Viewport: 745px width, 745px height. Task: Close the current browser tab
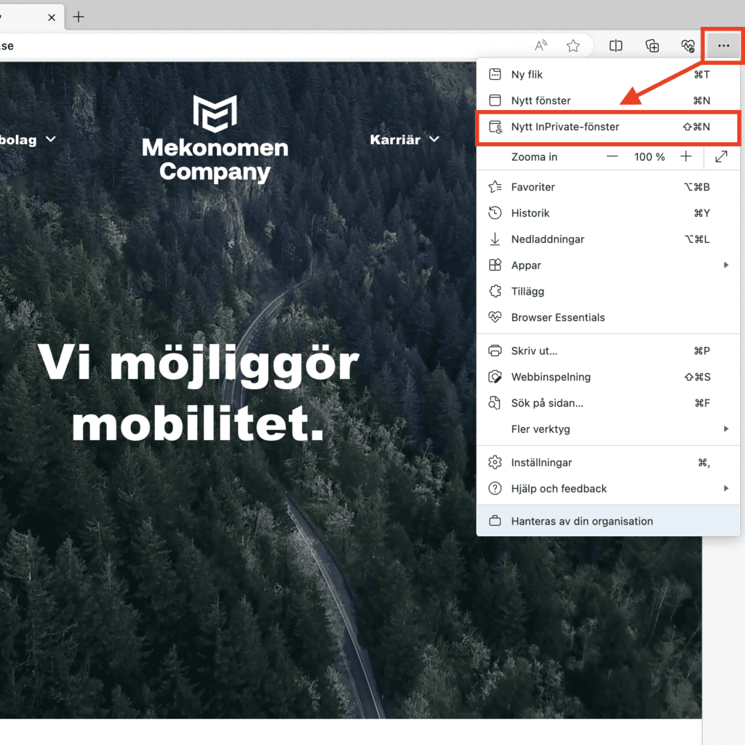pyautogui.click(x=52, y=17)
